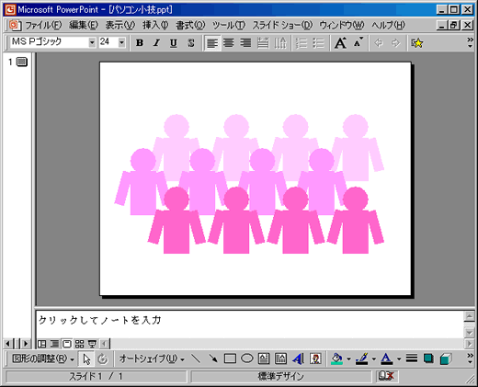Apply font color A
This screenshot has height=387, width=478.
pyautogui.click(x=387, y=359)
